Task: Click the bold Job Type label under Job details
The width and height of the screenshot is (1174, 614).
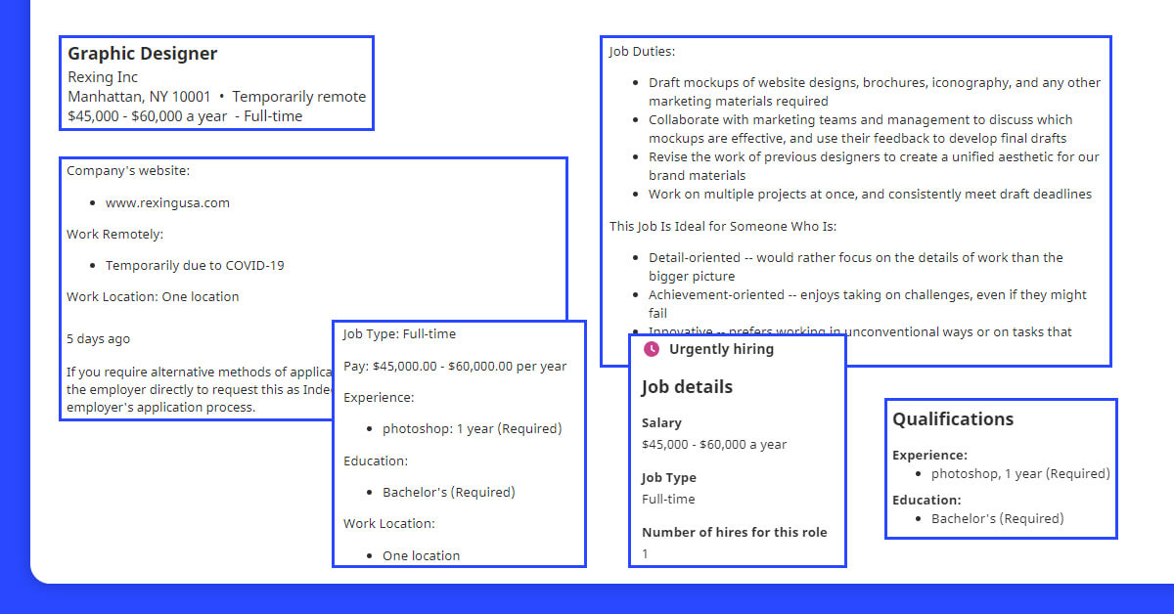Action: [669, 478]
